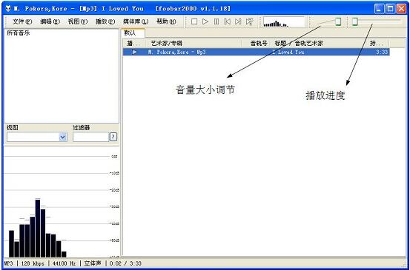Pause the track using the Pause button

coord(216,21)
